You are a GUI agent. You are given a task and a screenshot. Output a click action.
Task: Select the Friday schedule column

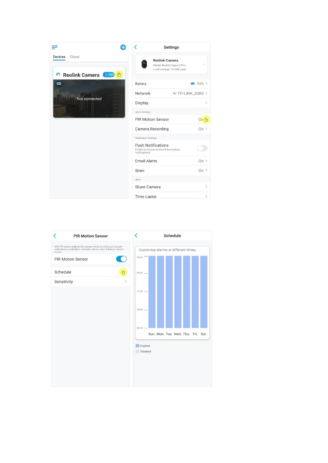(x=195, y=292)
